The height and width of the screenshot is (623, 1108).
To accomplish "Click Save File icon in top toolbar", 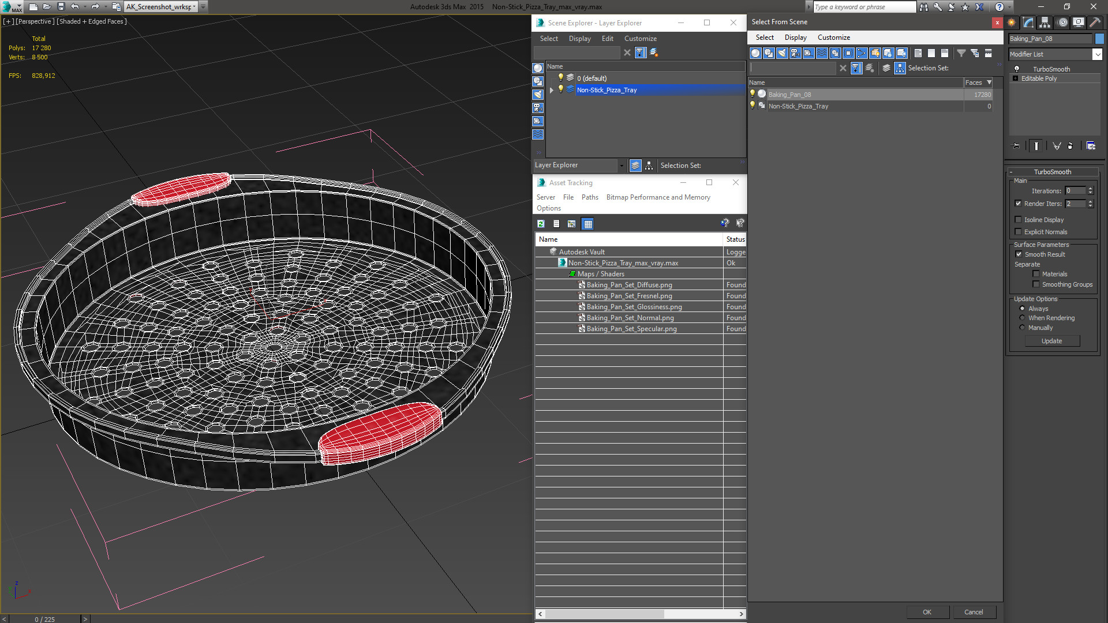I will (61, 7).
